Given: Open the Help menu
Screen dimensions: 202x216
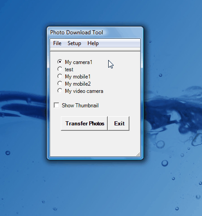Looking at the screenshot, I should (x=93, y=43).
